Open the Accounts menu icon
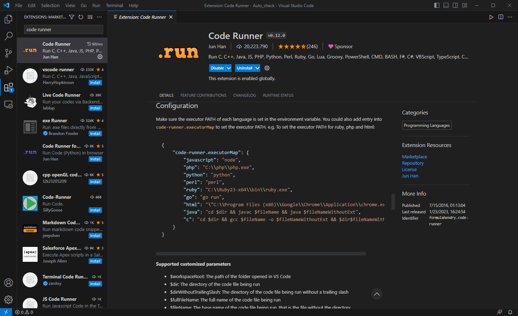 pyautogui.click(x=9, y=283)
